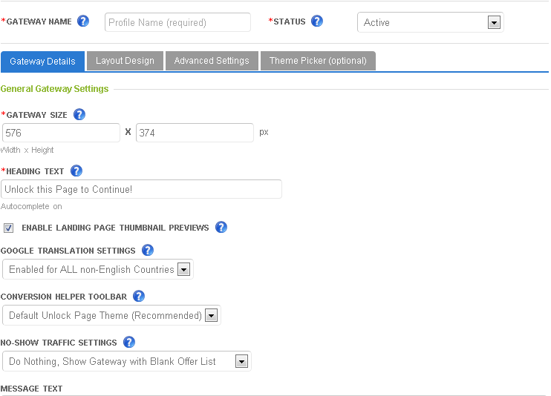
Task: Open the Advanced Settings tab
Action: tap(212, 61)
